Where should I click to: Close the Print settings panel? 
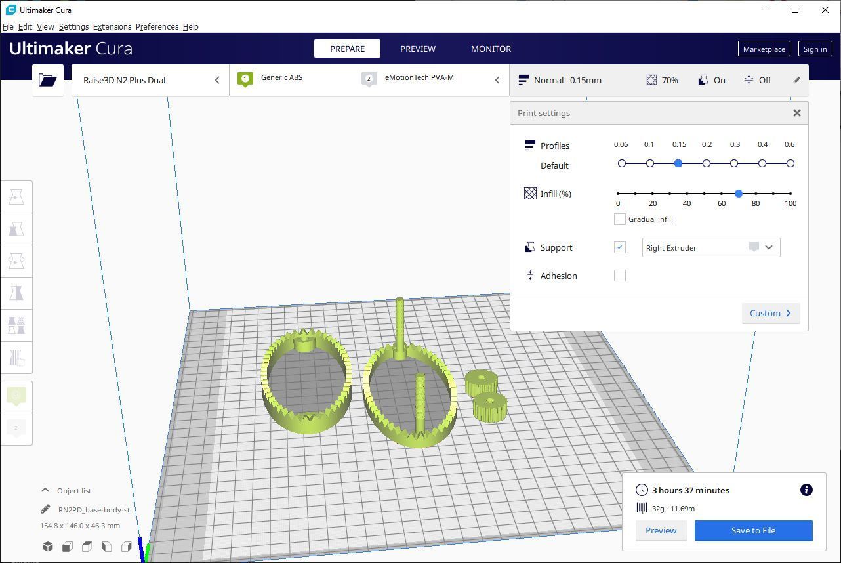[x=797, y=113]
